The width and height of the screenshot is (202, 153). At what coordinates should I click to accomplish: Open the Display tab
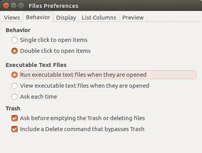(66, 18)
